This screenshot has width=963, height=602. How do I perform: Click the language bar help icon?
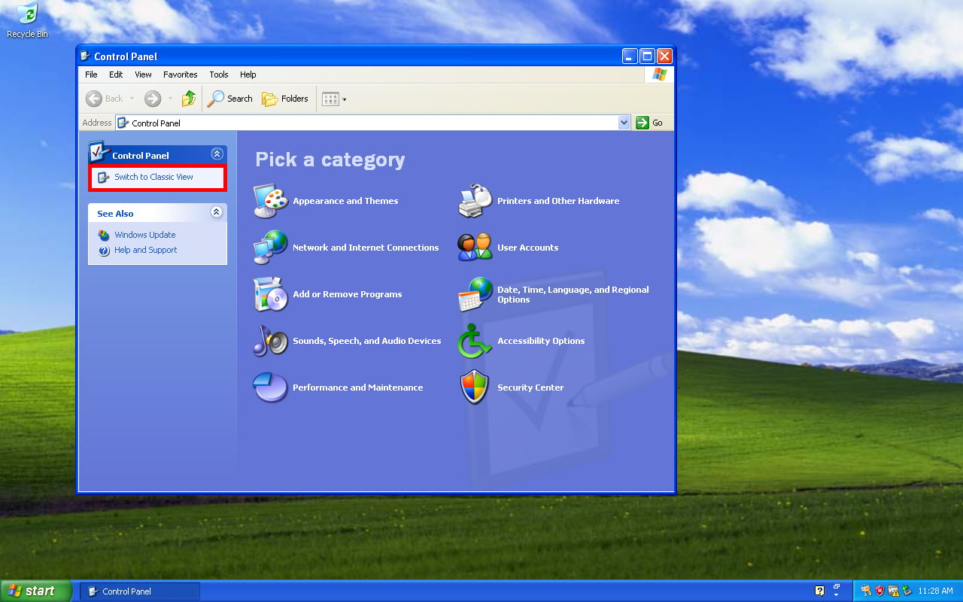pyautogui.click(x=819, y=591)
